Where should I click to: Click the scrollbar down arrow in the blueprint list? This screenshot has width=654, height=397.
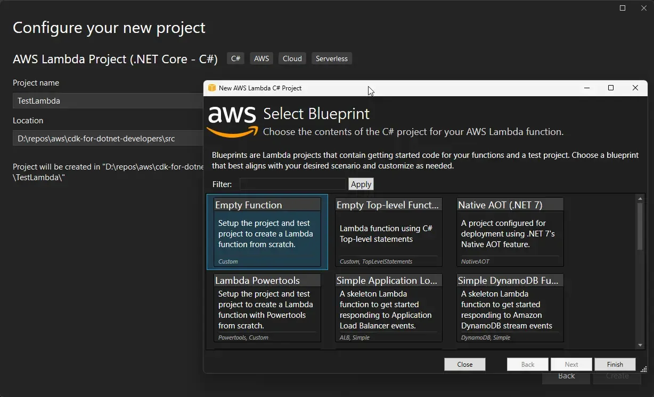coord(640,344)
